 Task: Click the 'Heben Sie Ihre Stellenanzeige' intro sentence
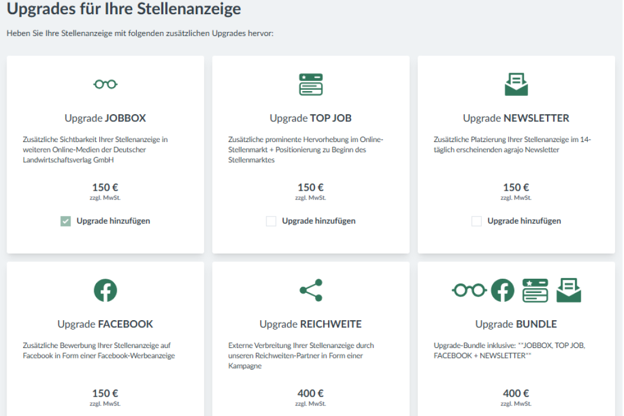point(140,33)
